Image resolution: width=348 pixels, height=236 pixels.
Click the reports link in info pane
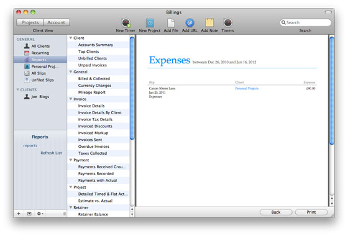tap(30, 145)
